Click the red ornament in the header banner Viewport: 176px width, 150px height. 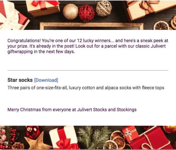(x=86, y=13)
